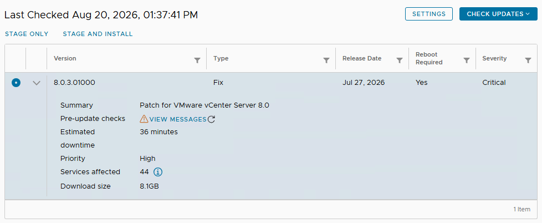
Task: Sort by Version column header
Action: coord(65,58)
